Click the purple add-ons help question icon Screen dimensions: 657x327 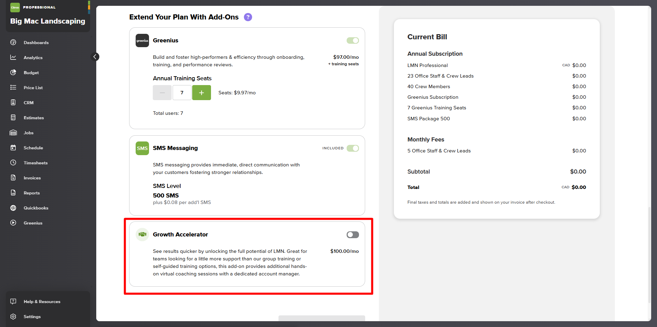[248, 17]
